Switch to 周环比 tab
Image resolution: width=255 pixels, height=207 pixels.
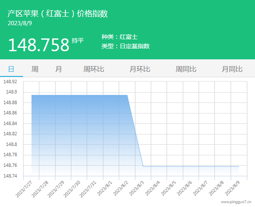[x=94, y=69]
